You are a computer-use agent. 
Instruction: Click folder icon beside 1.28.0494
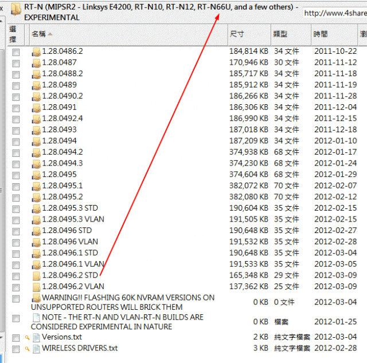tap(36, 141)
